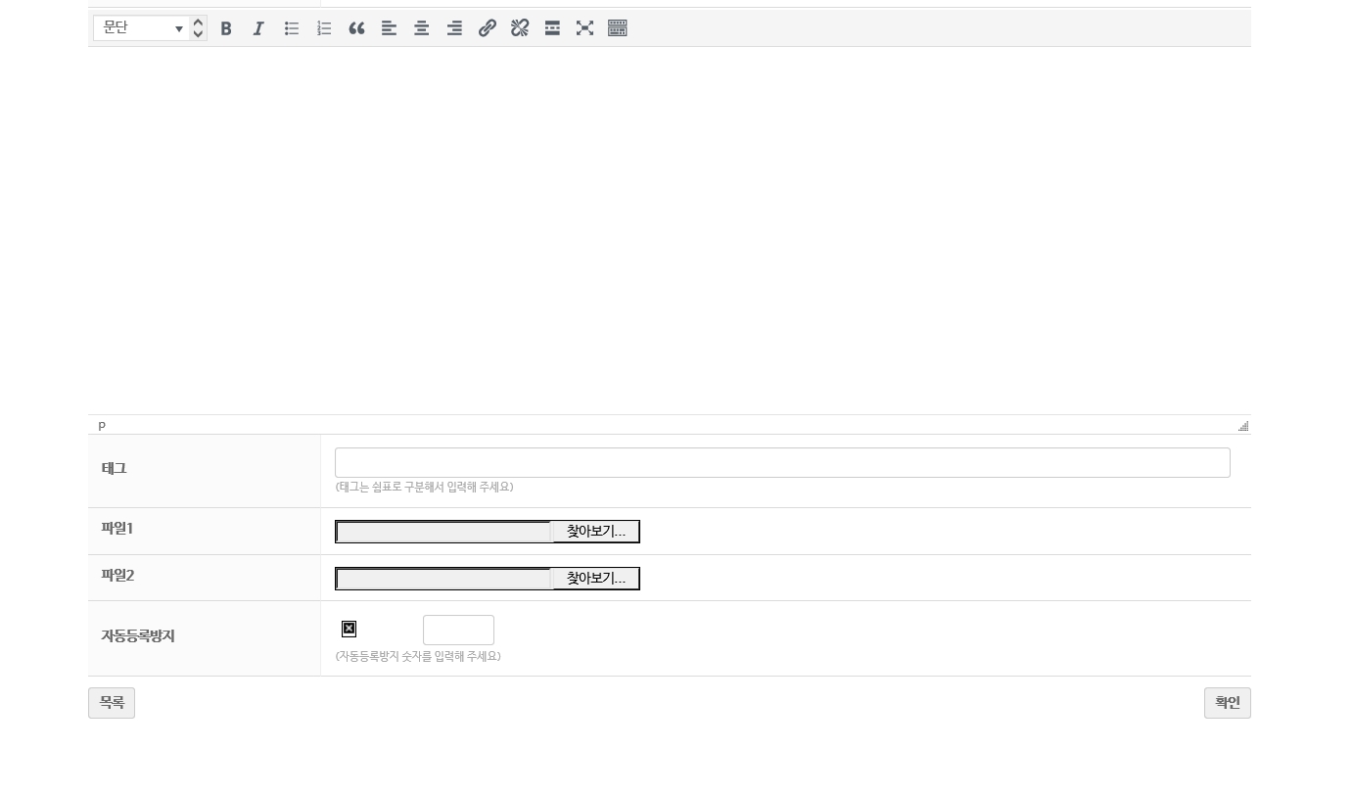The height and width of the screenshot is (796, 1352).
Task: Click 찾아보기 button for 파일2
Action: point(595,579)
